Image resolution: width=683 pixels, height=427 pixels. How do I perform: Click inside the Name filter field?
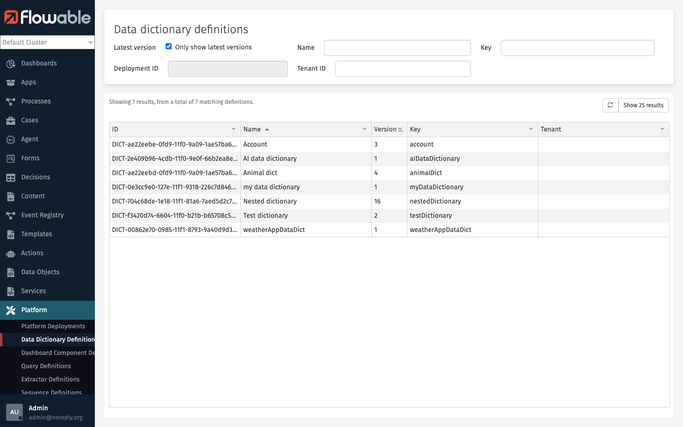pyautogui.click(x=397, y=47)
